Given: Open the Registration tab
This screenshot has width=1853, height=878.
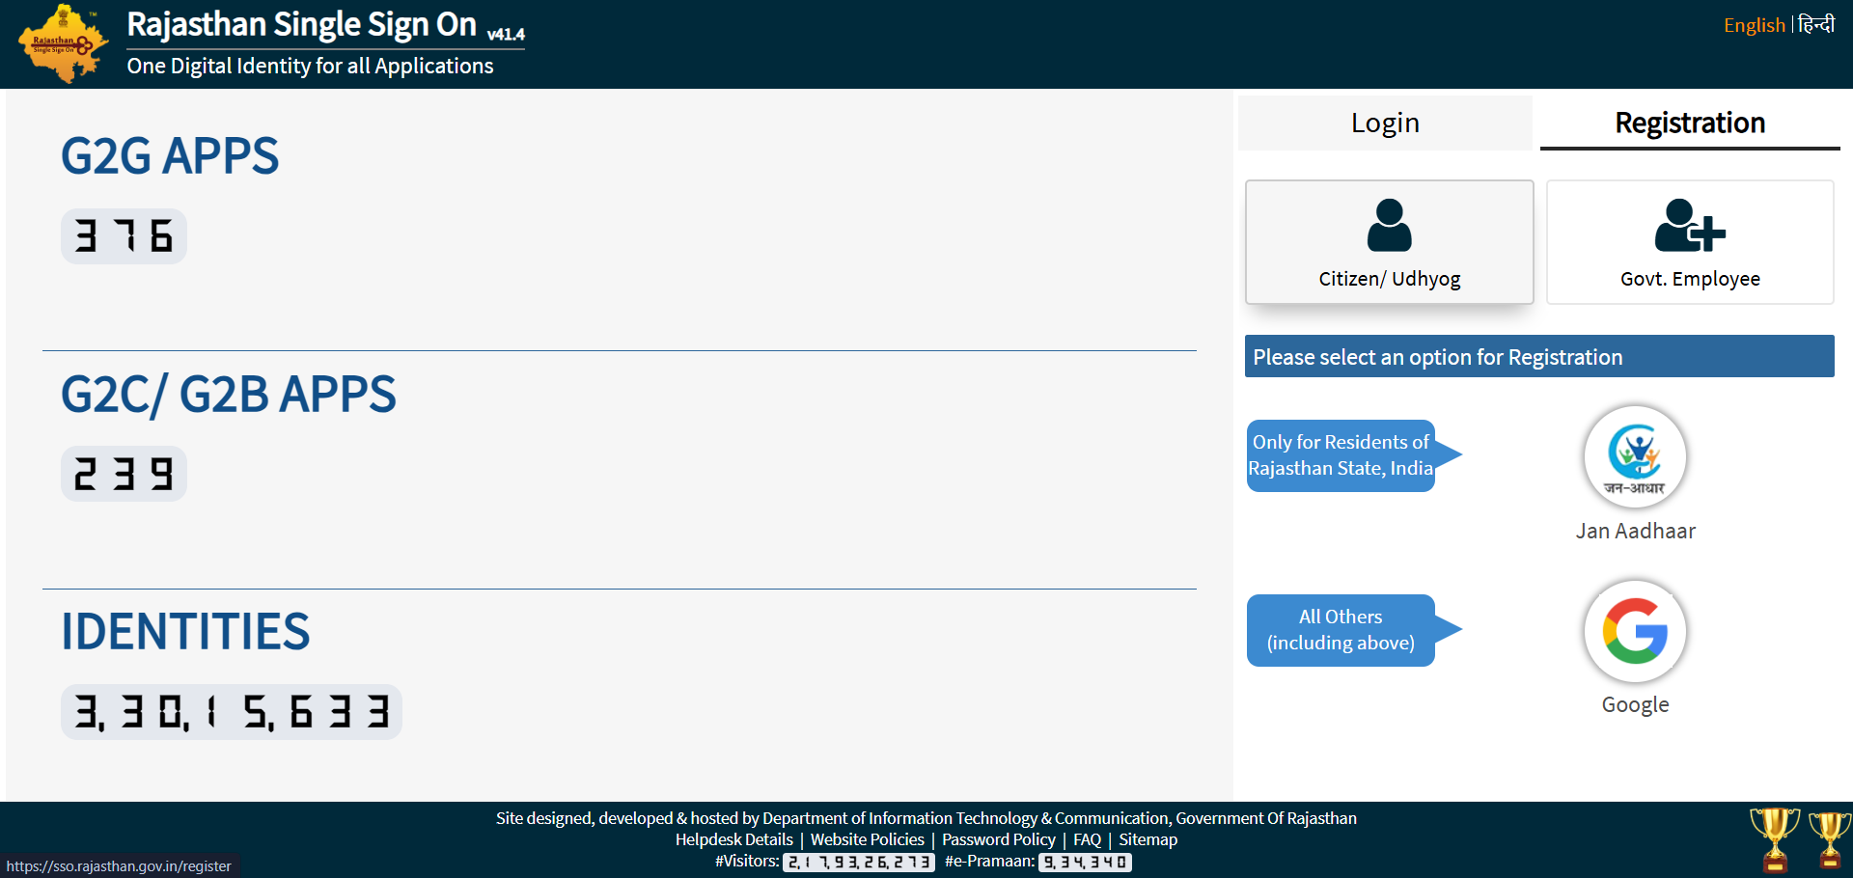Looking at the screenshot, I should click(1689, 123).
